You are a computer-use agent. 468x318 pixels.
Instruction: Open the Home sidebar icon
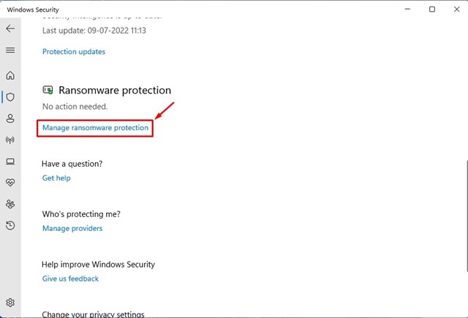click(x=10, y=75)
